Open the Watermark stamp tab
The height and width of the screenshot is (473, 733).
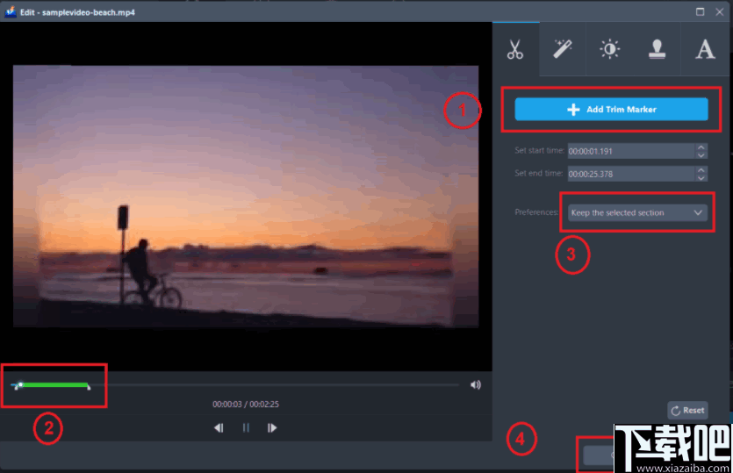click(x=657, y=49)
